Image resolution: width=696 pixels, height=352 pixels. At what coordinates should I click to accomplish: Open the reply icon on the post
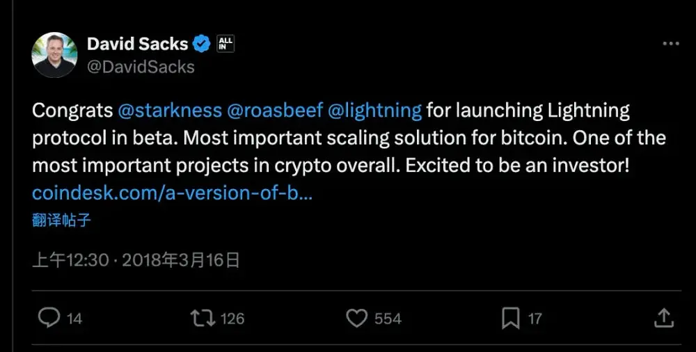pyautogui.click(x=49, y=318)
